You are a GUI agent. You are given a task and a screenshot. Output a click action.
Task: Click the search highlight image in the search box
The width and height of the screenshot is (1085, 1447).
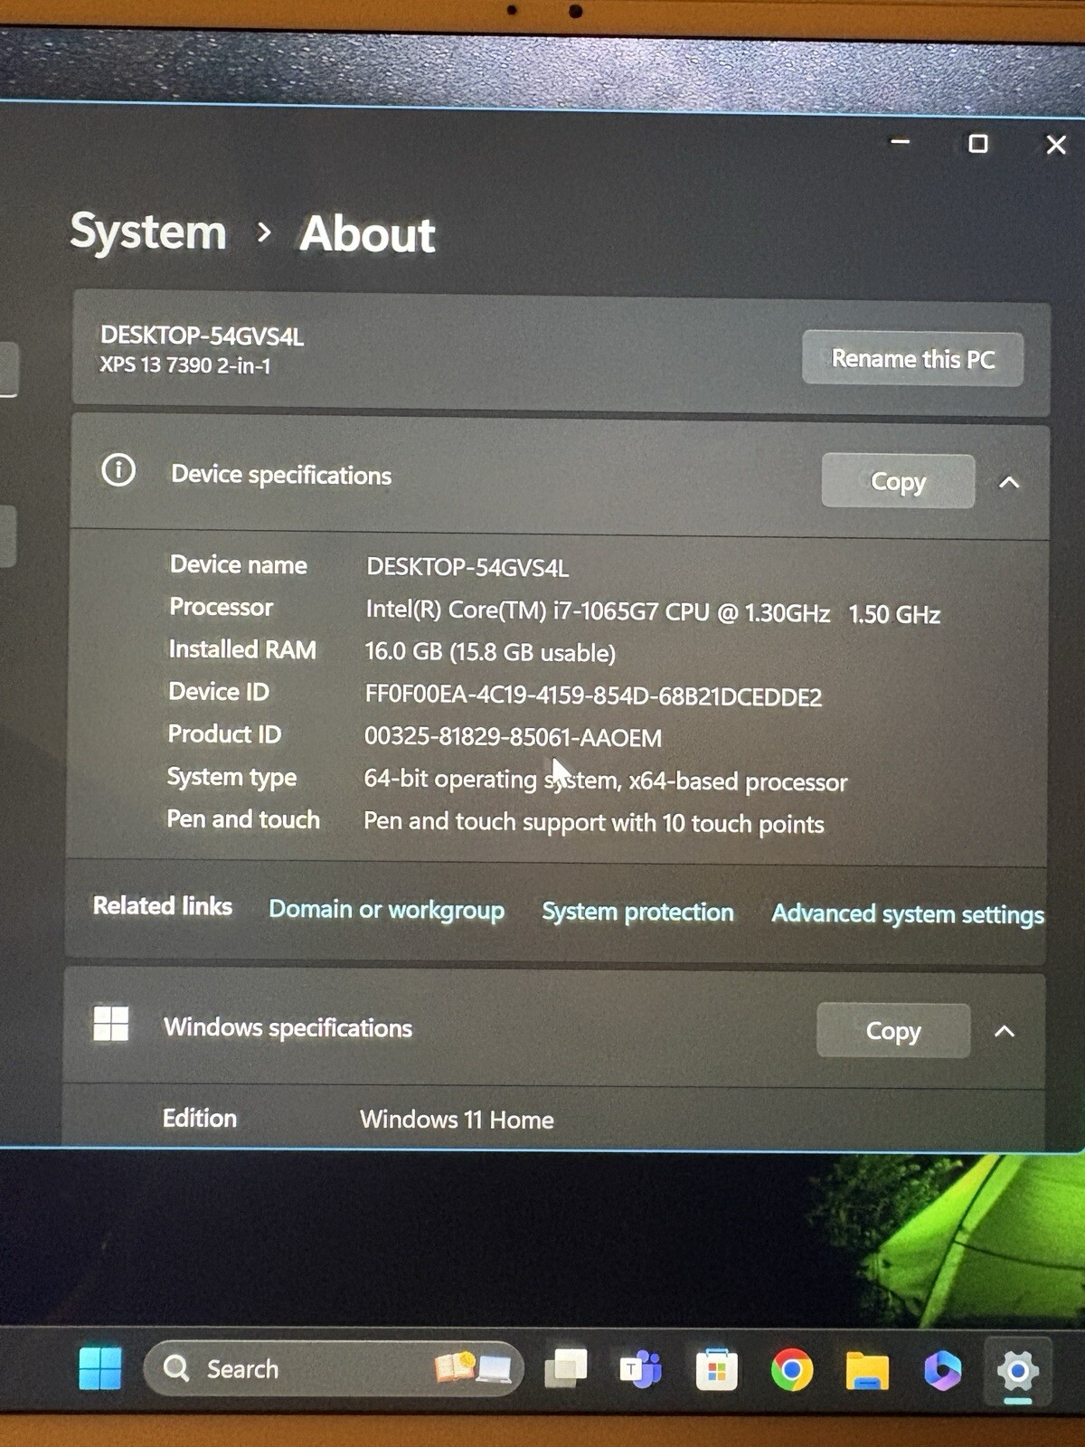point(473,1367)
